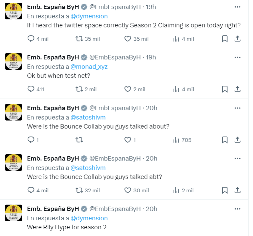Open the 19h timestamp of the test net tweet

151,57
